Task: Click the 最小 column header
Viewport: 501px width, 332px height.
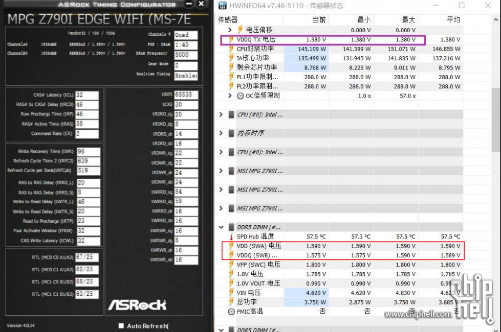Action: [x=364, y=20]
